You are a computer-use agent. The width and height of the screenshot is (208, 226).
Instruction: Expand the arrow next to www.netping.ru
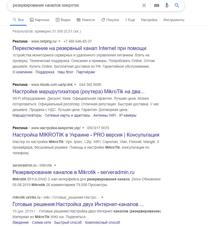pos(59,42)
